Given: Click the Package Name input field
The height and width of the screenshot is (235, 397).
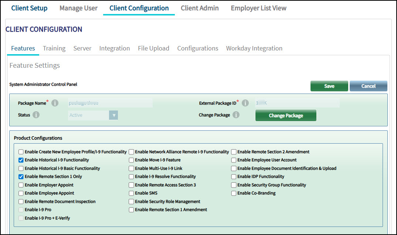Looking at the screenshot, I should click(110, 103).
